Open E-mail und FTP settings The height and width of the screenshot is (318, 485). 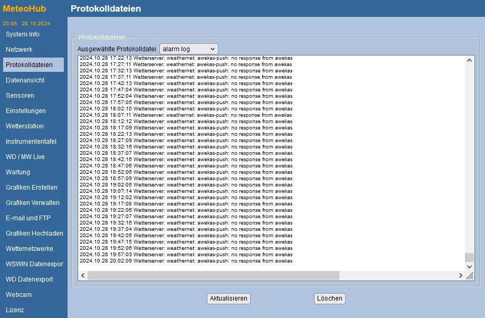[x=28, y=218]
